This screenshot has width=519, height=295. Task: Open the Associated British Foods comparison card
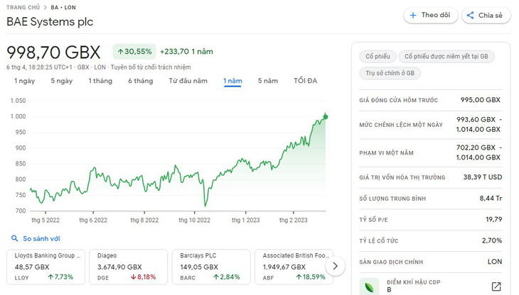[x=294, y=267]
